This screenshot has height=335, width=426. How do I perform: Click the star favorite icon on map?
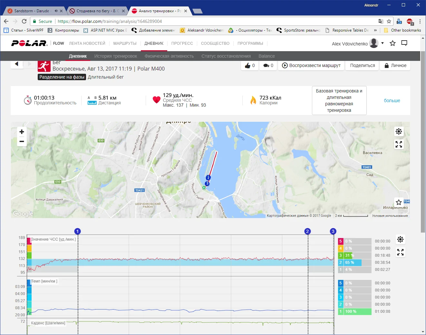click(399, 202)
